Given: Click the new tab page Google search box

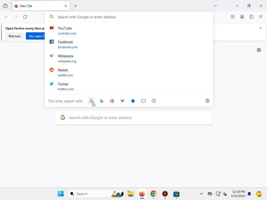Looking at the screenshot, I should pyautogui.click(x=133, y=117).
